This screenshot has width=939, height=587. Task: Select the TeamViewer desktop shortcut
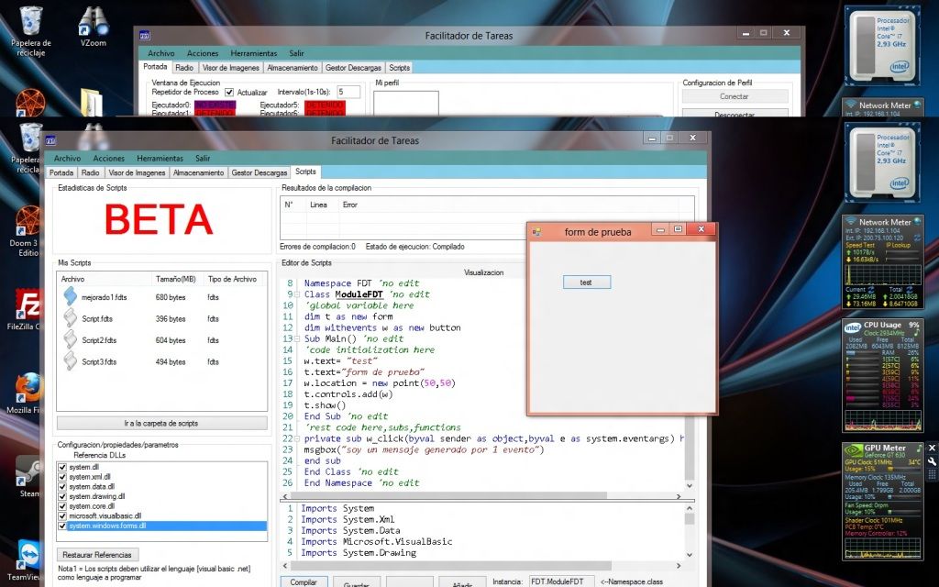coord(28,554)
